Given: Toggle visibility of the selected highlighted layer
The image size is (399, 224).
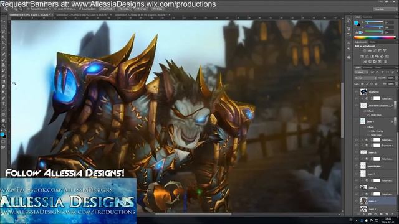Looking at the screenshot, I should [356, 201].
